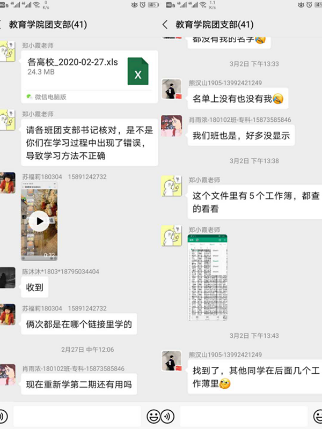Tap 郑小霞老师 avatar beside file message
Screen dimensions: 322x429
pyautogui.click(x=8, y=51)
